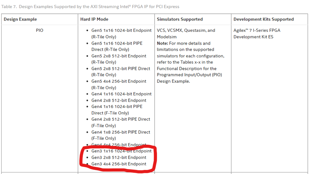Select Gen5 4x4 256-bit Endpoint item
Screen dimensions: 312x174
coord(119,81)
